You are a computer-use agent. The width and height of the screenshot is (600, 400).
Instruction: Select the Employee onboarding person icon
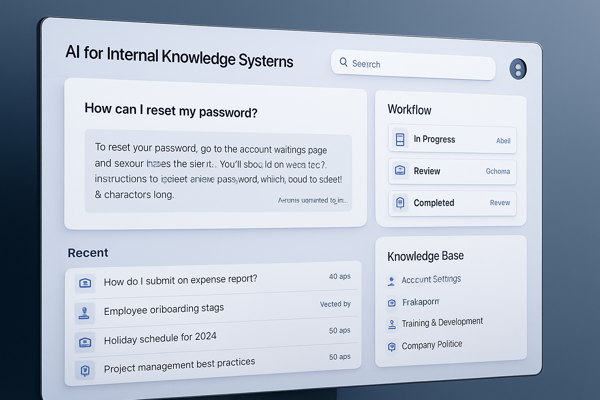coord(85,312)
